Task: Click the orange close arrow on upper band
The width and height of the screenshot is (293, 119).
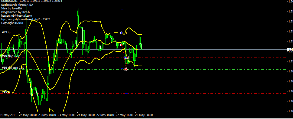Action: [x=126, y=33]
